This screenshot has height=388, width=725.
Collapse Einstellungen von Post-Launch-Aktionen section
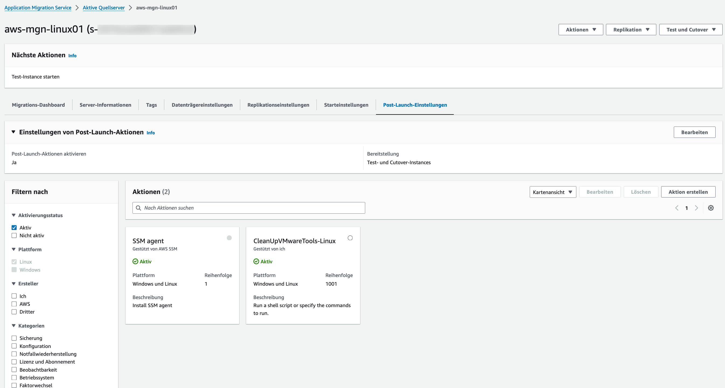click(x=13, y=132)
